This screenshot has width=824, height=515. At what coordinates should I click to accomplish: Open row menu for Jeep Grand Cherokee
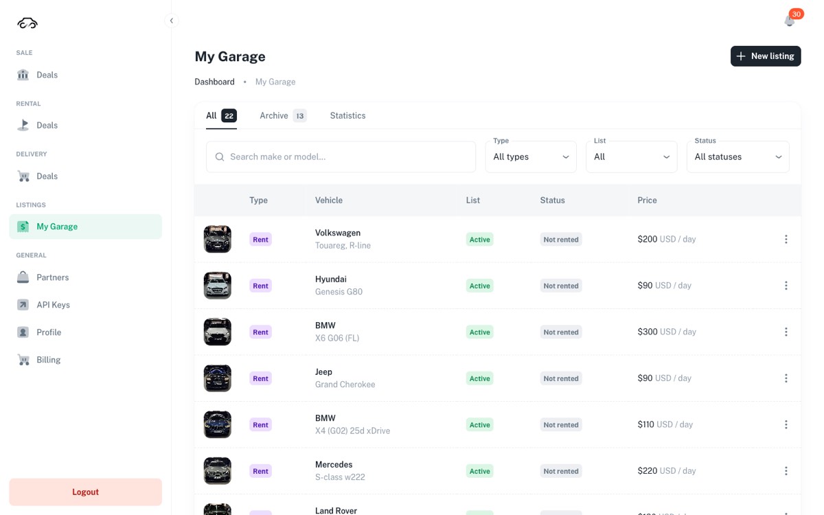[786, 378]
